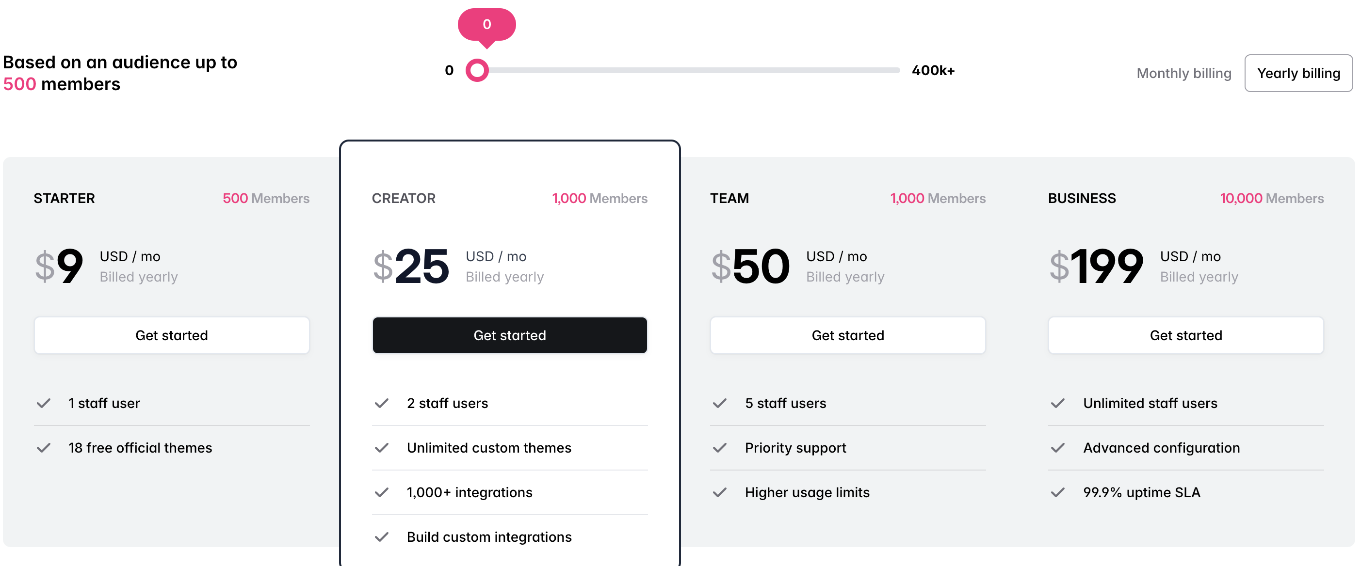
Task: Click checkmark beside Unlimited custom themes
Action: click(382, 448)
